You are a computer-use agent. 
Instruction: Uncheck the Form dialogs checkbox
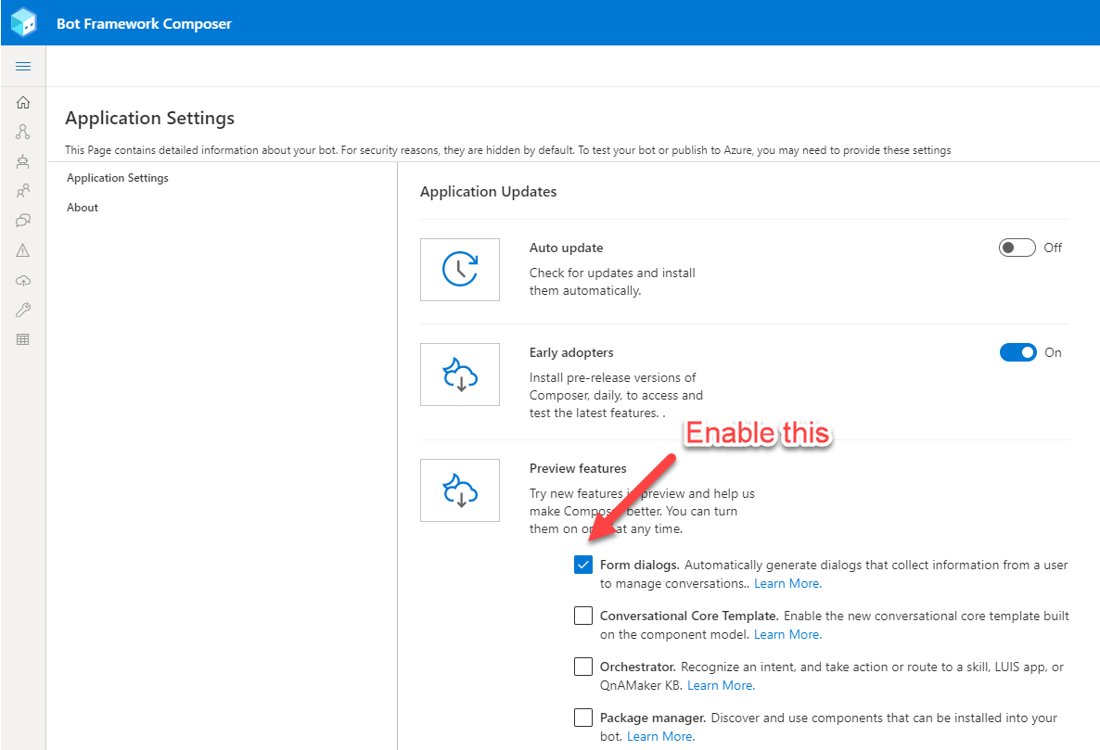(x=582, y=565)
